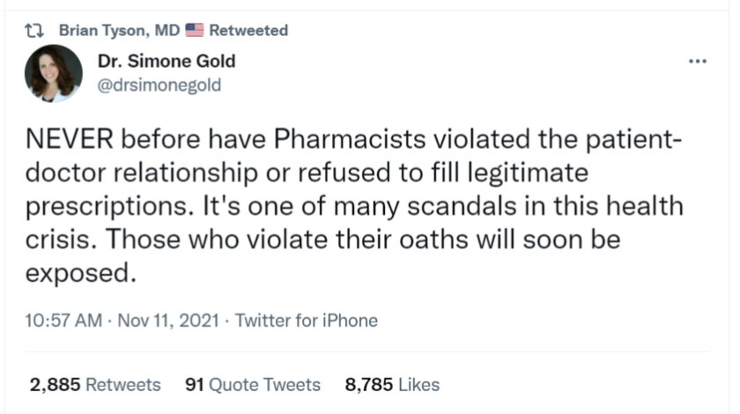740x414 pixels.
Task: Open Brian Tyson, MD profile link
Action: pyautogui.click(x=119, y=31)
